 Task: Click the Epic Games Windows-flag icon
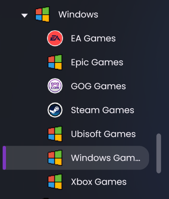click(55, 62)
